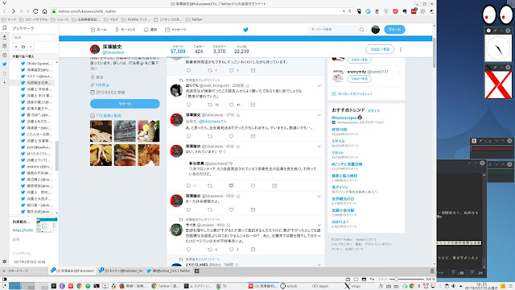Click the ツイート button in top bar
The width and height of the screenshot is (515, 290).
coord(394,30)
